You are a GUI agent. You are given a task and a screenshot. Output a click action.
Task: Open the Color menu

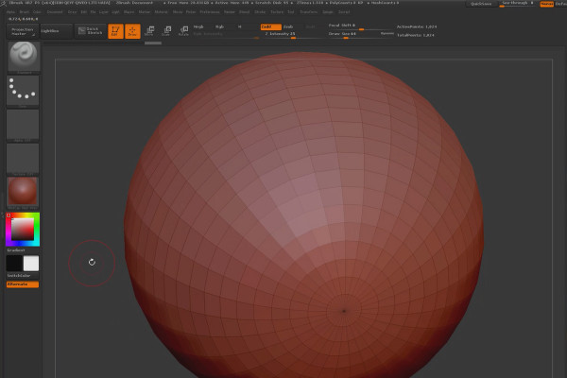[x=37, y=12]
